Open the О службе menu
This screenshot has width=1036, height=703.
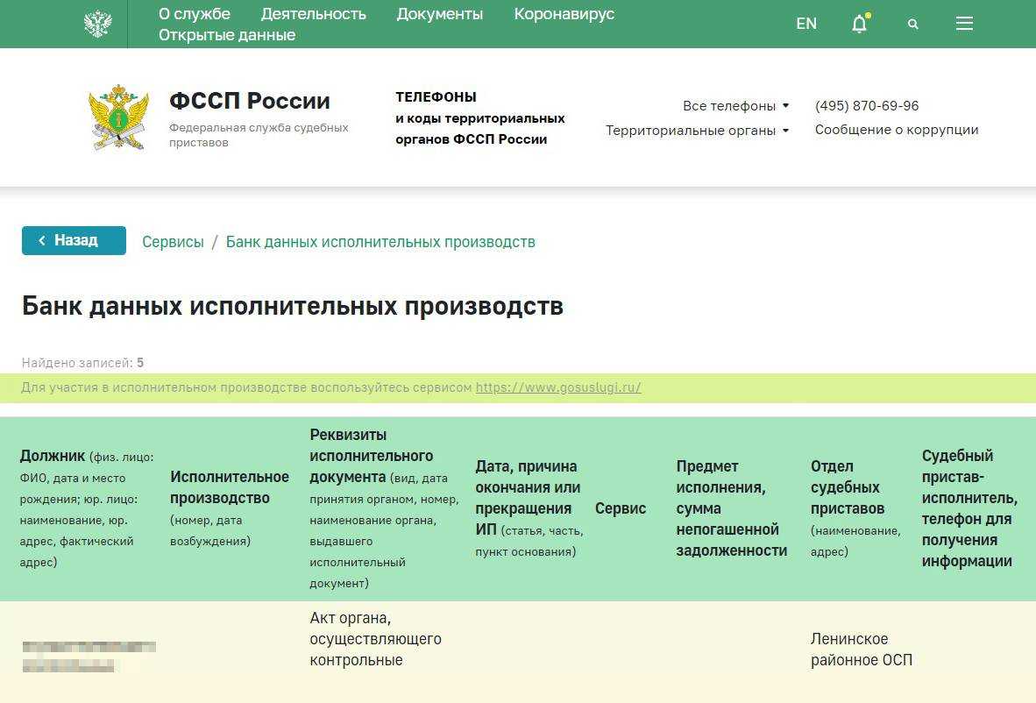(194, 14)
